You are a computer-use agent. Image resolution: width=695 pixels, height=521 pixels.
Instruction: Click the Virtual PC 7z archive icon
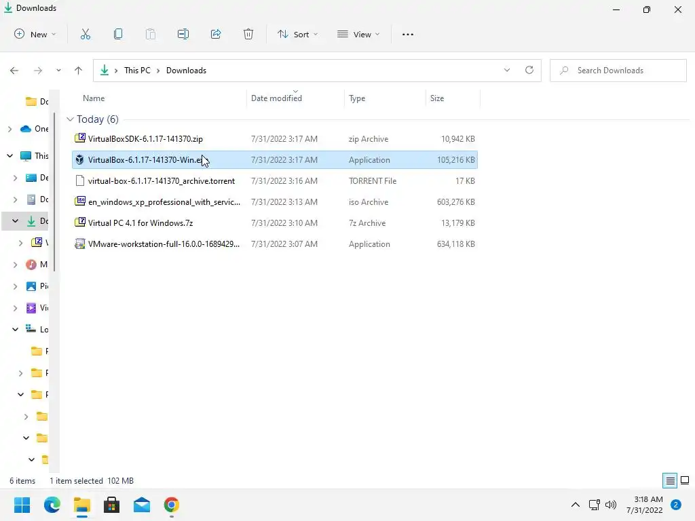pos(80,223)
